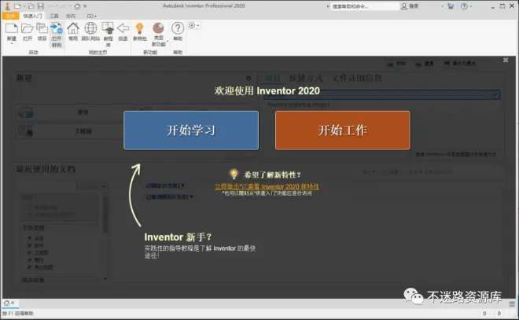Select the first project filter radio option
519x320 pixels.
click(x=31, y=208)
